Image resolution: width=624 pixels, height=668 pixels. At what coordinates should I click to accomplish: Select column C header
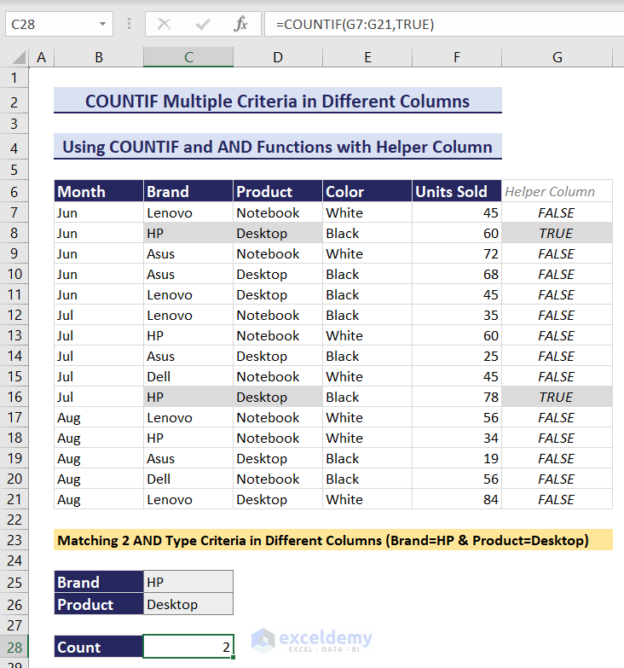(188, 57)
